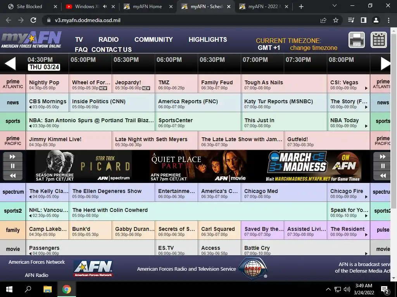397x297 pixels.
Task: Click the myAFN logo
Action: pyautogui.click(x=31, y=40)
